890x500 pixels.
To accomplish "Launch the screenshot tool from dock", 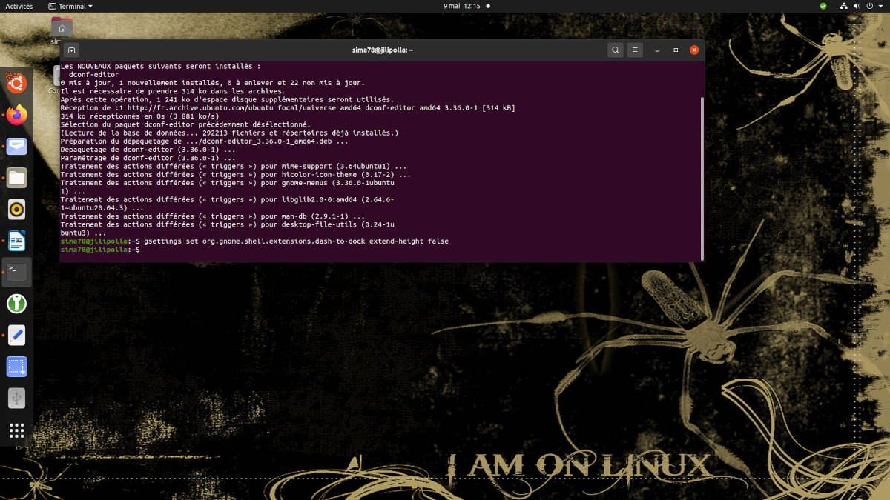I will coord(16,367).
